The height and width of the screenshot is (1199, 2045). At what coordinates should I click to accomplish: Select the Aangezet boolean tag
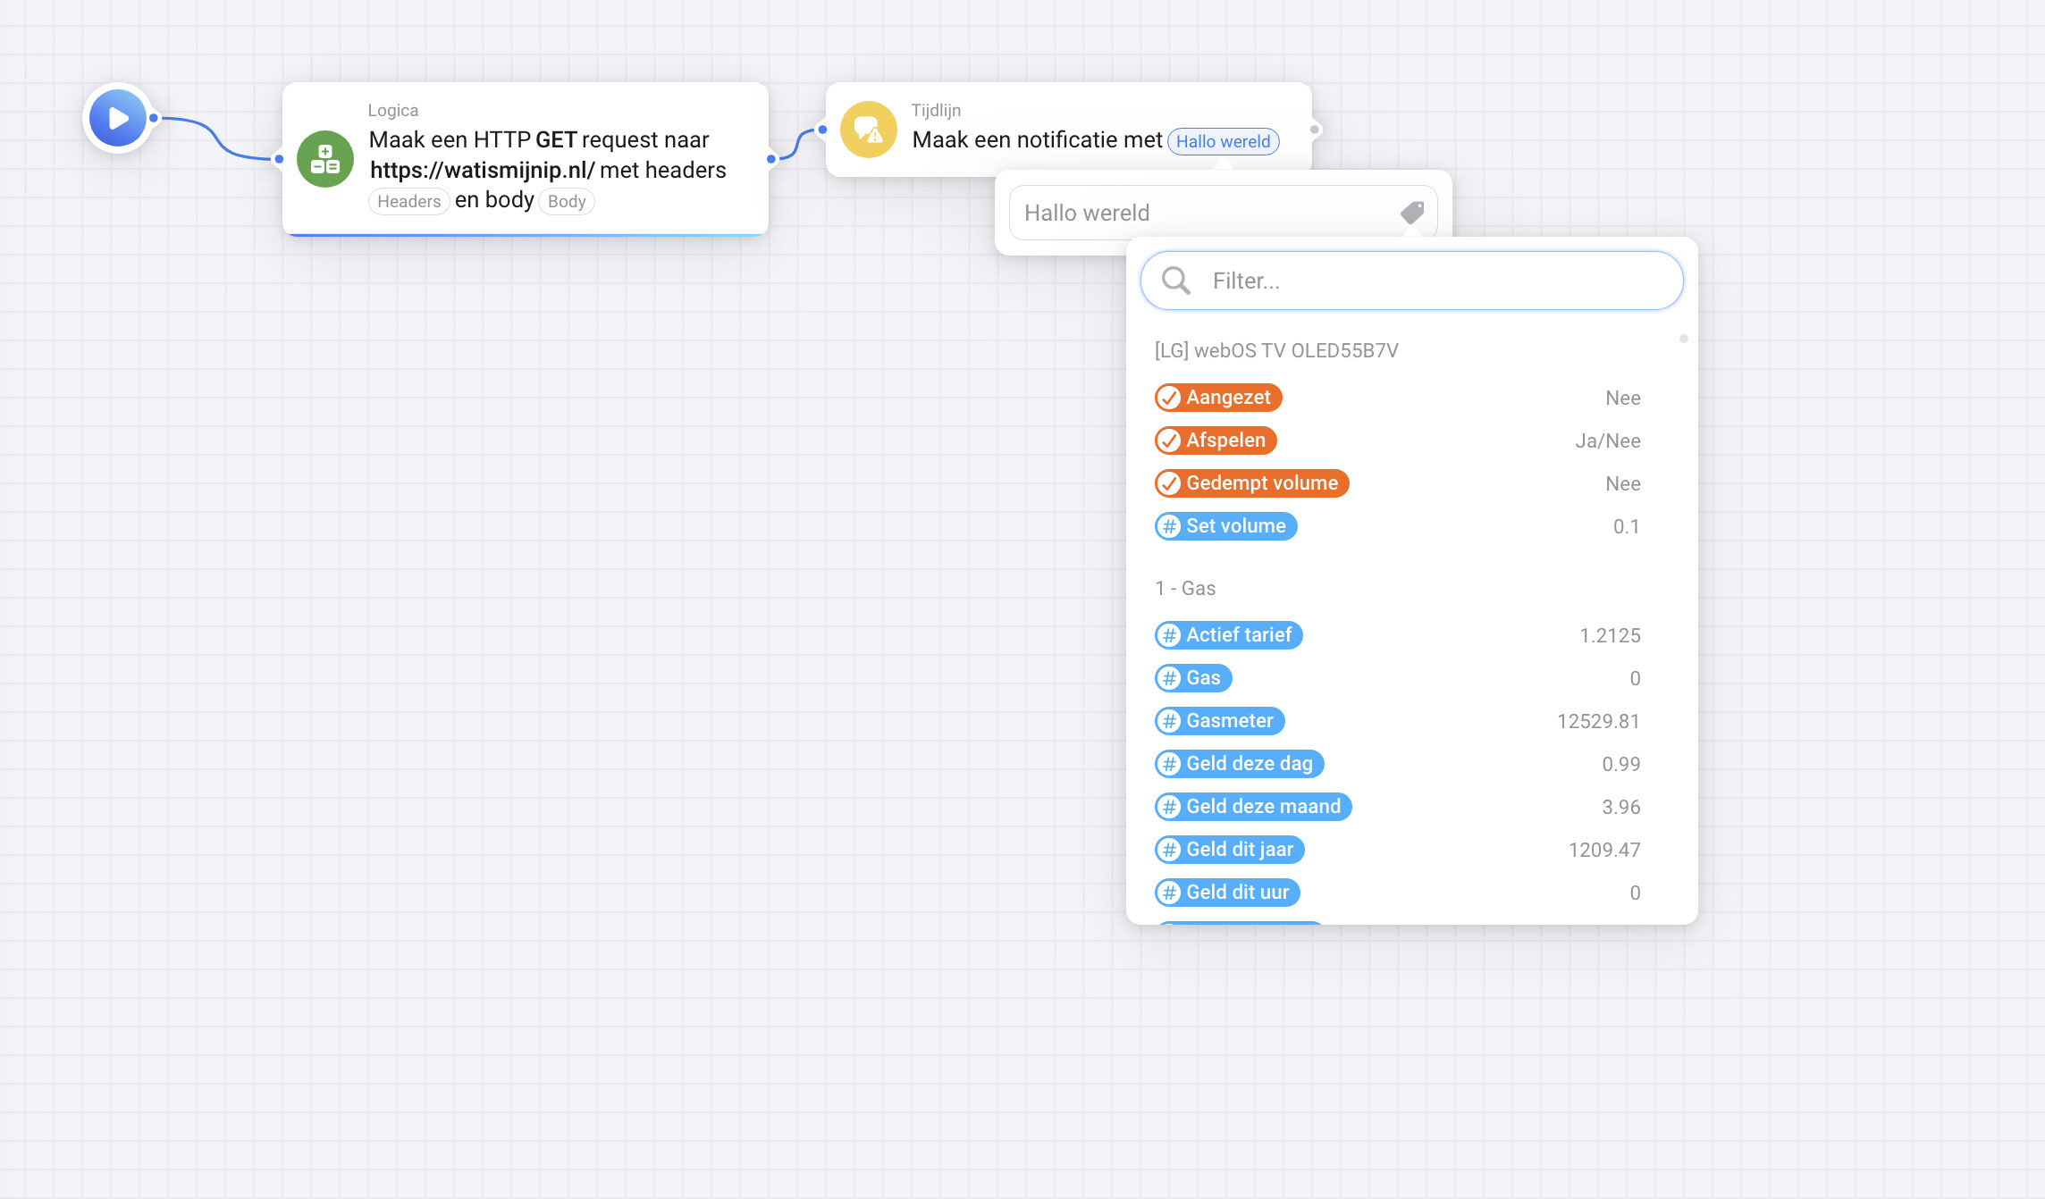(1217, 398)
